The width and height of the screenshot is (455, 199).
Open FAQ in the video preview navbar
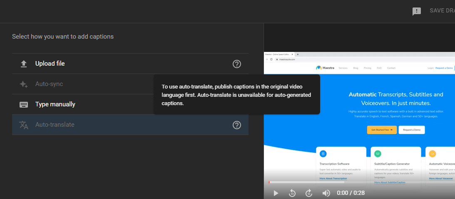click(379, 68)
